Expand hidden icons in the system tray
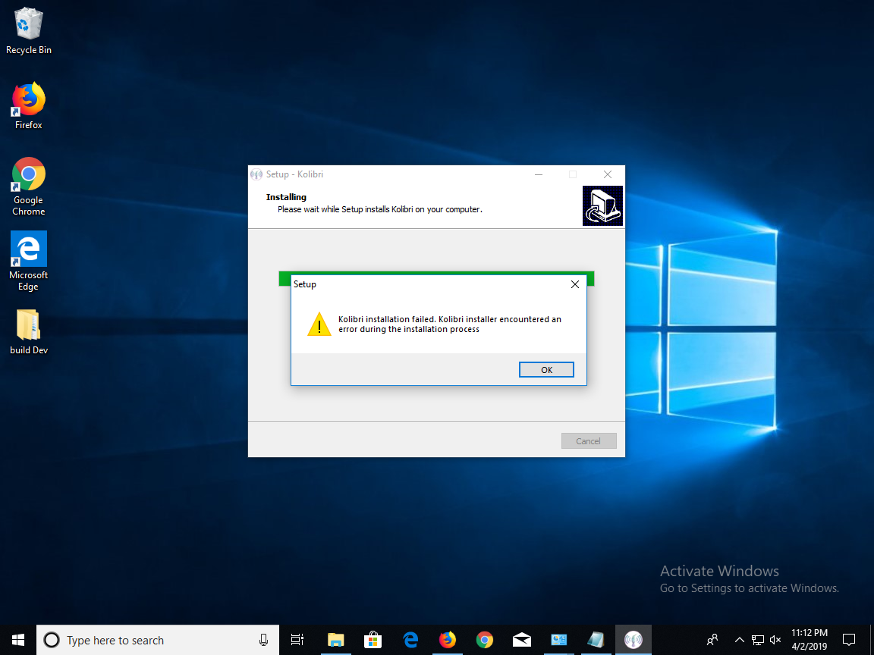874x655 pixels. click(738, 640)
